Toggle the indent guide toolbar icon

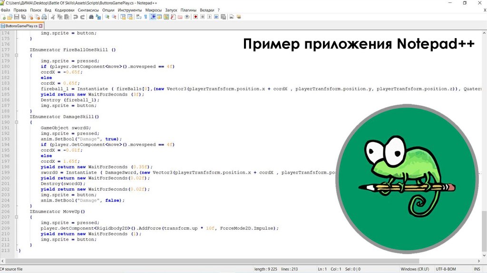153,17
